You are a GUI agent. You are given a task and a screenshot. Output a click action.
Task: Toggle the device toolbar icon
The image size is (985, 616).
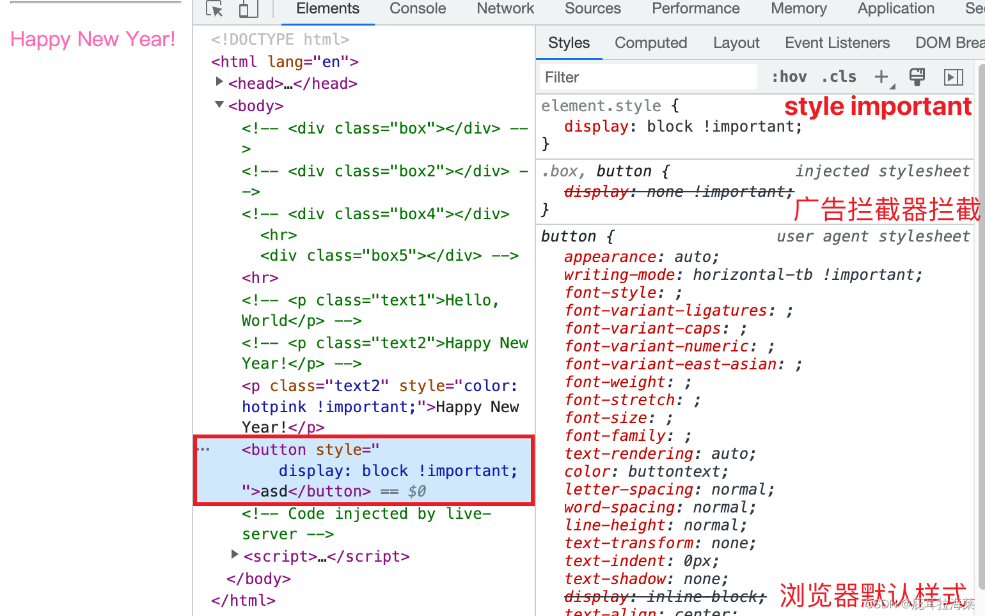click(x=248, y=9)
